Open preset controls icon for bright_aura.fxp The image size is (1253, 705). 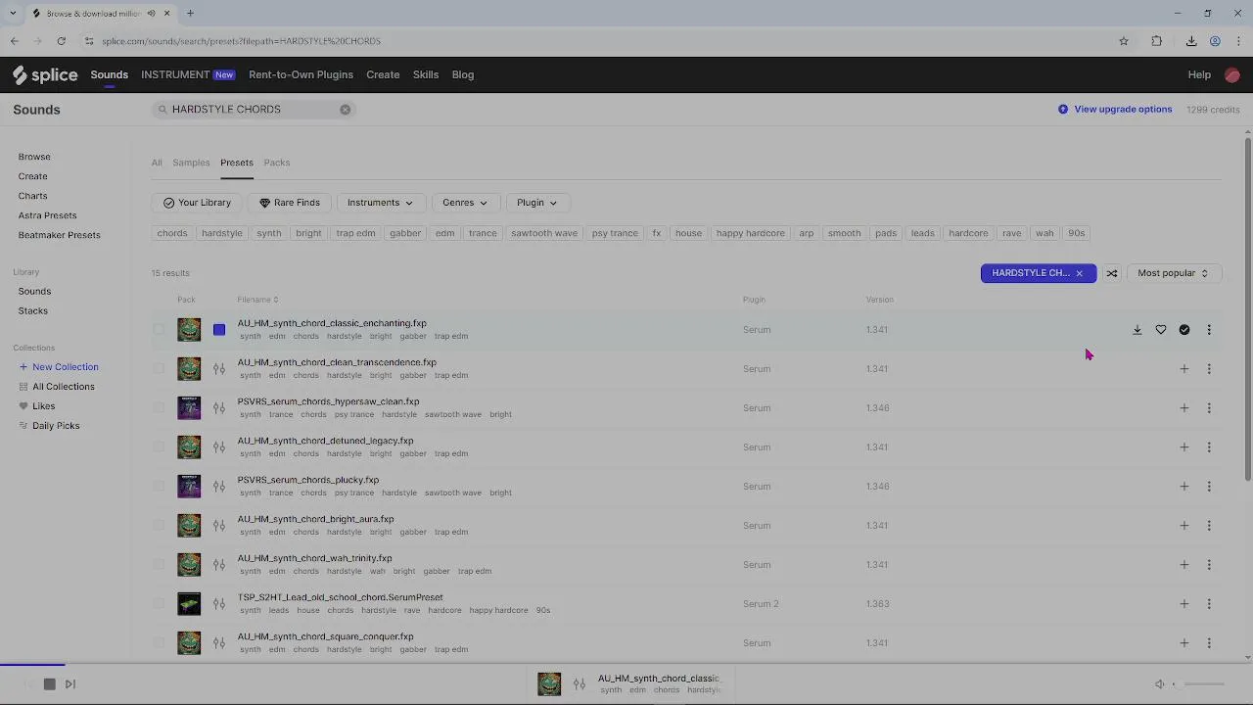[219, 526]
